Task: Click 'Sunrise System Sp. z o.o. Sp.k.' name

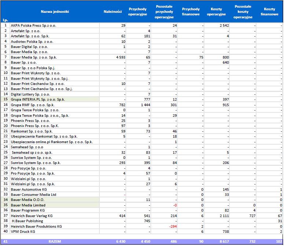Action: 36,163
